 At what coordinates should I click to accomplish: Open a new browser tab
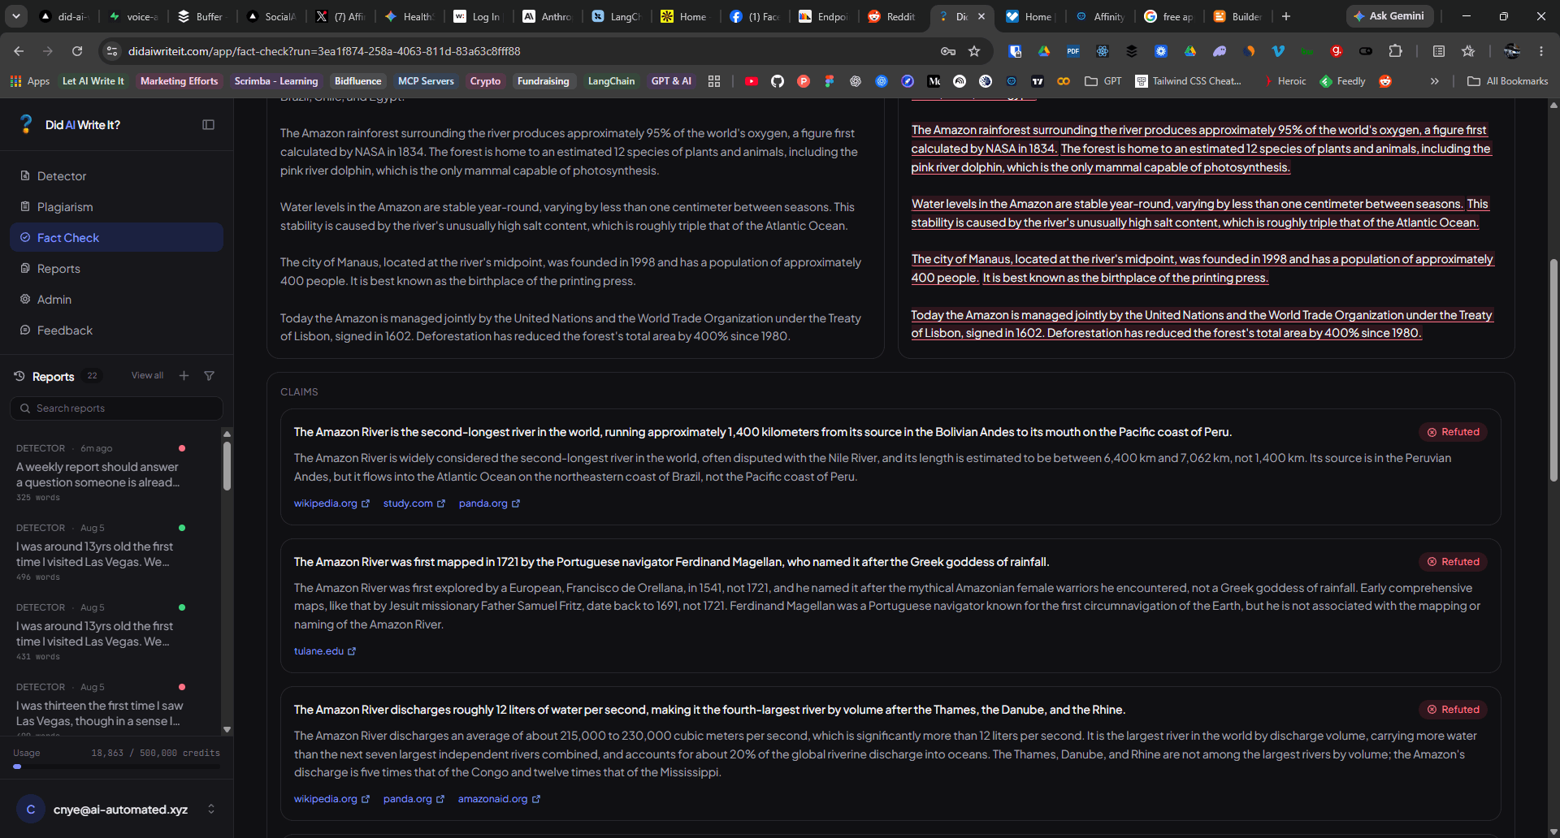click(x=1286, y=16)
